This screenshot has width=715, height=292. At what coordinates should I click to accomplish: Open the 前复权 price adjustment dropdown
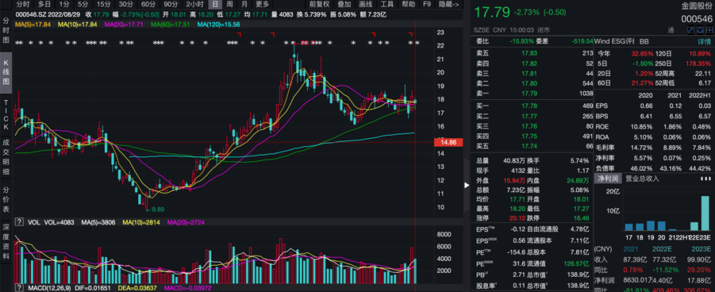319,4
